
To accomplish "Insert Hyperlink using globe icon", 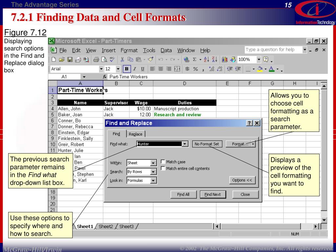I will pyautogui.click(x=186, y=60).
